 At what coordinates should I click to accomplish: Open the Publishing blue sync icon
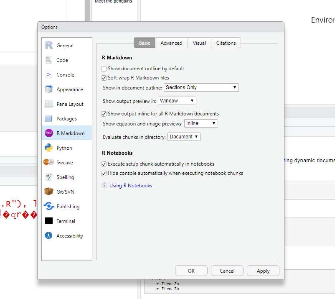point(49,206)
